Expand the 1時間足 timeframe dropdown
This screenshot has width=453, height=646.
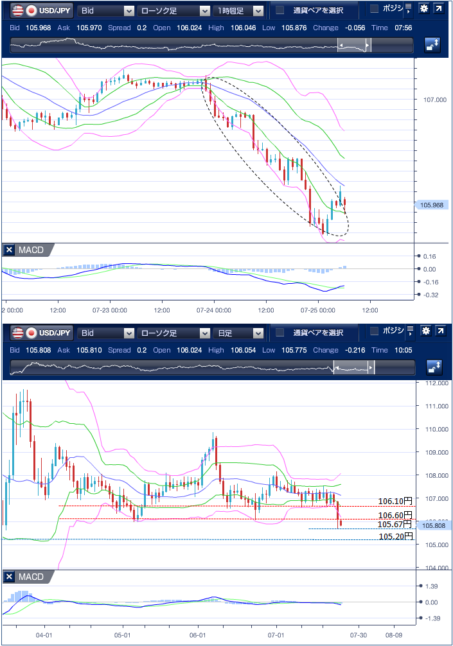[x=240, y=10]
